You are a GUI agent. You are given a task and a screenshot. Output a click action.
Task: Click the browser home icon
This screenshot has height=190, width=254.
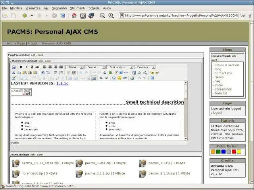[x=74, y=15]
